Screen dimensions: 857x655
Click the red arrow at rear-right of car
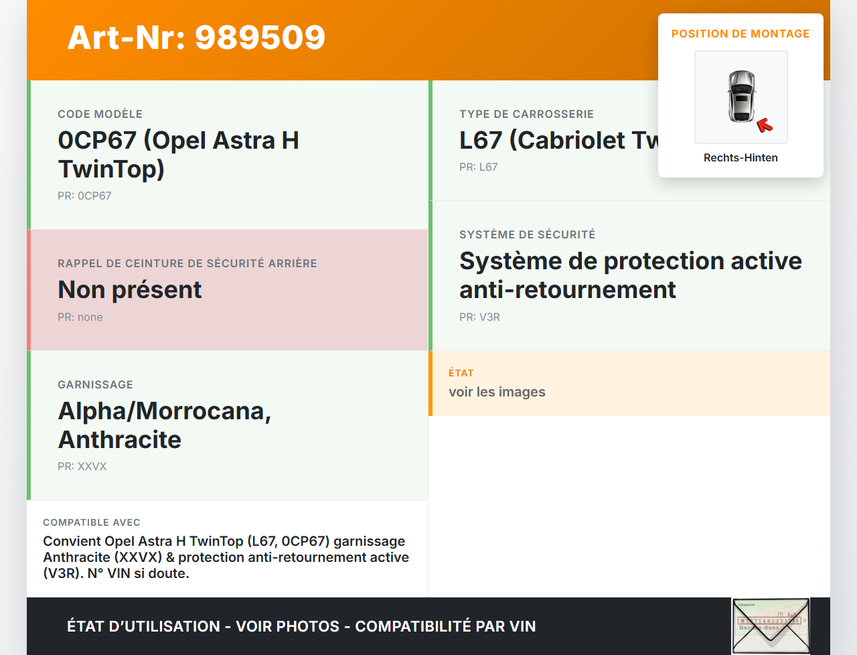pos(764,125)
